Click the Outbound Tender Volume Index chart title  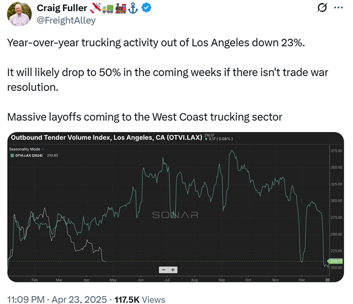click(106, 137)
